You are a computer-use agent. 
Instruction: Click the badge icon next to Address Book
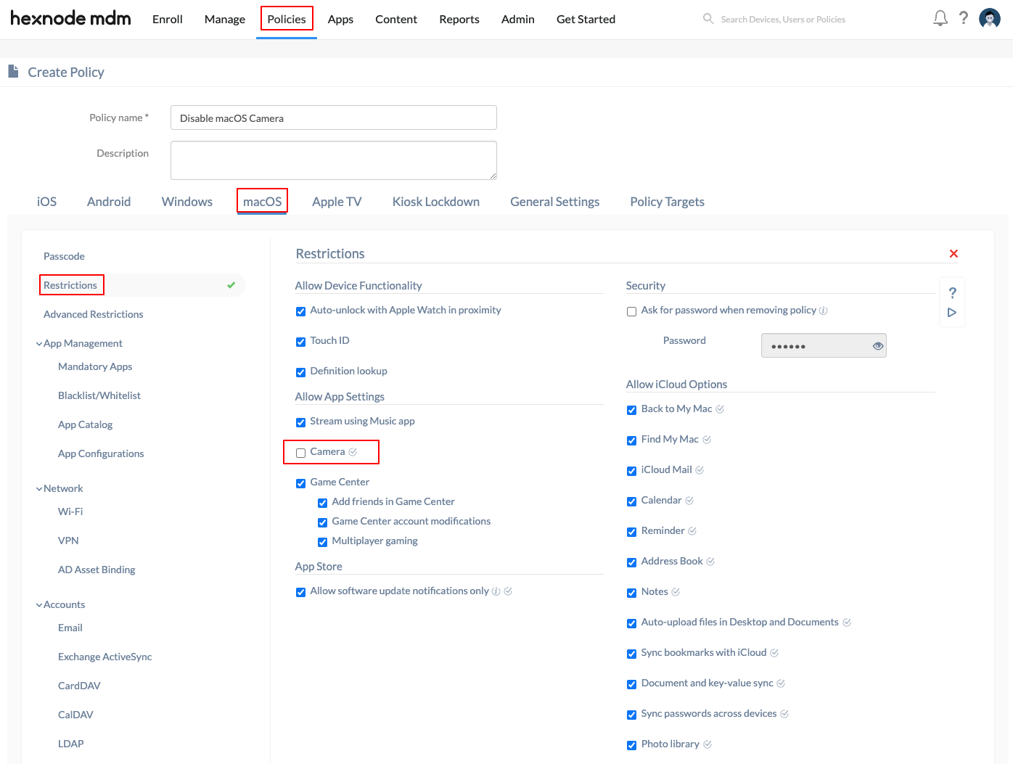point(710,562)
